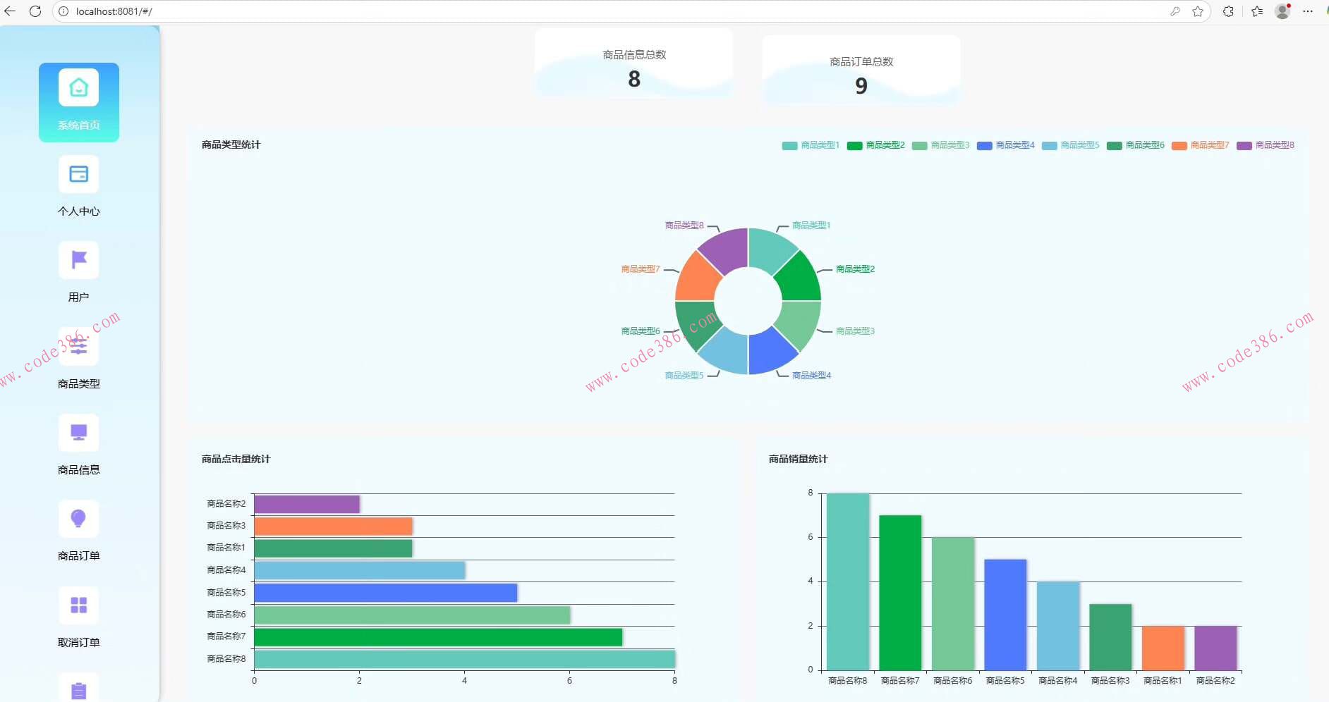Click the 商品订单总数 stat card

coord(861,70)
